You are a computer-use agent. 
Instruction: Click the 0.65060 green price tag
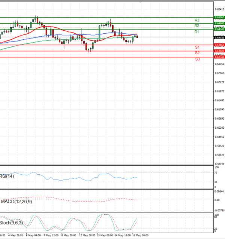[219, 17]
